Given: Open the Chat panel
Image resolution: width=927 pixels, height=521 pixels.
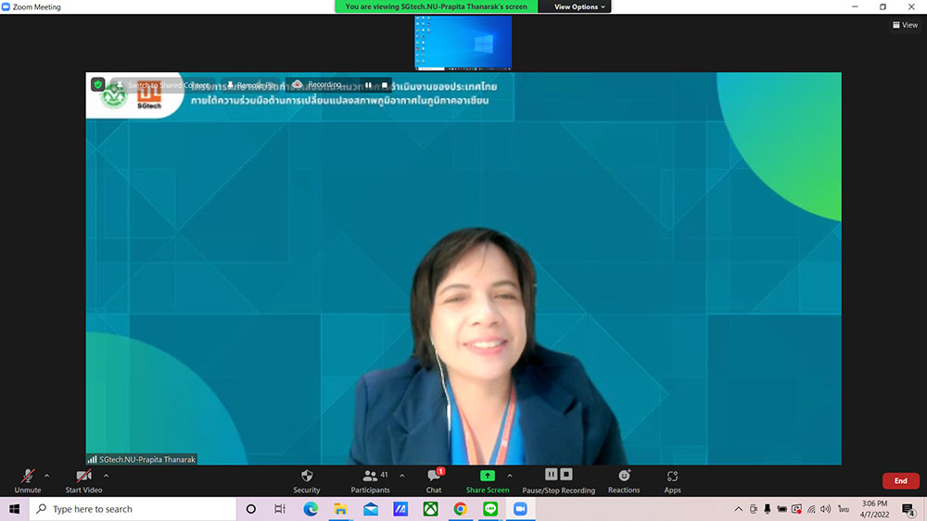Looking at the screenshot, I should pos(434,481).
